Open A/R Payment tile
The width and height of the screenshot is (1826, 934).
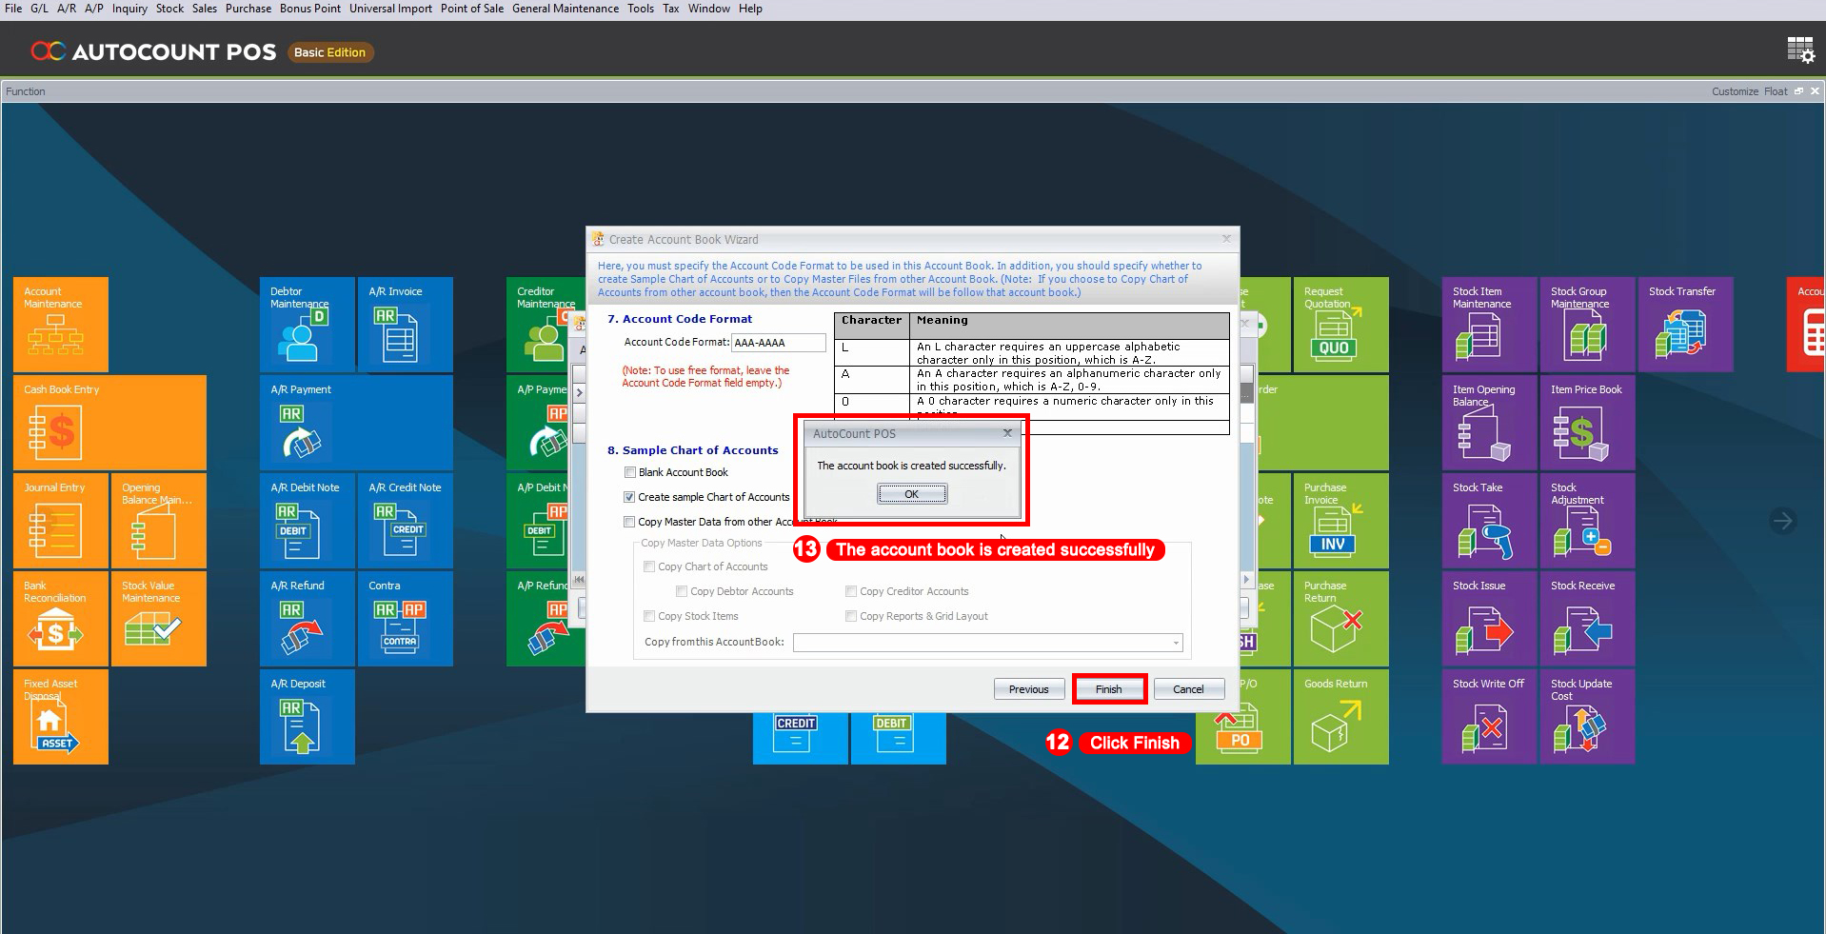point(356,423)
